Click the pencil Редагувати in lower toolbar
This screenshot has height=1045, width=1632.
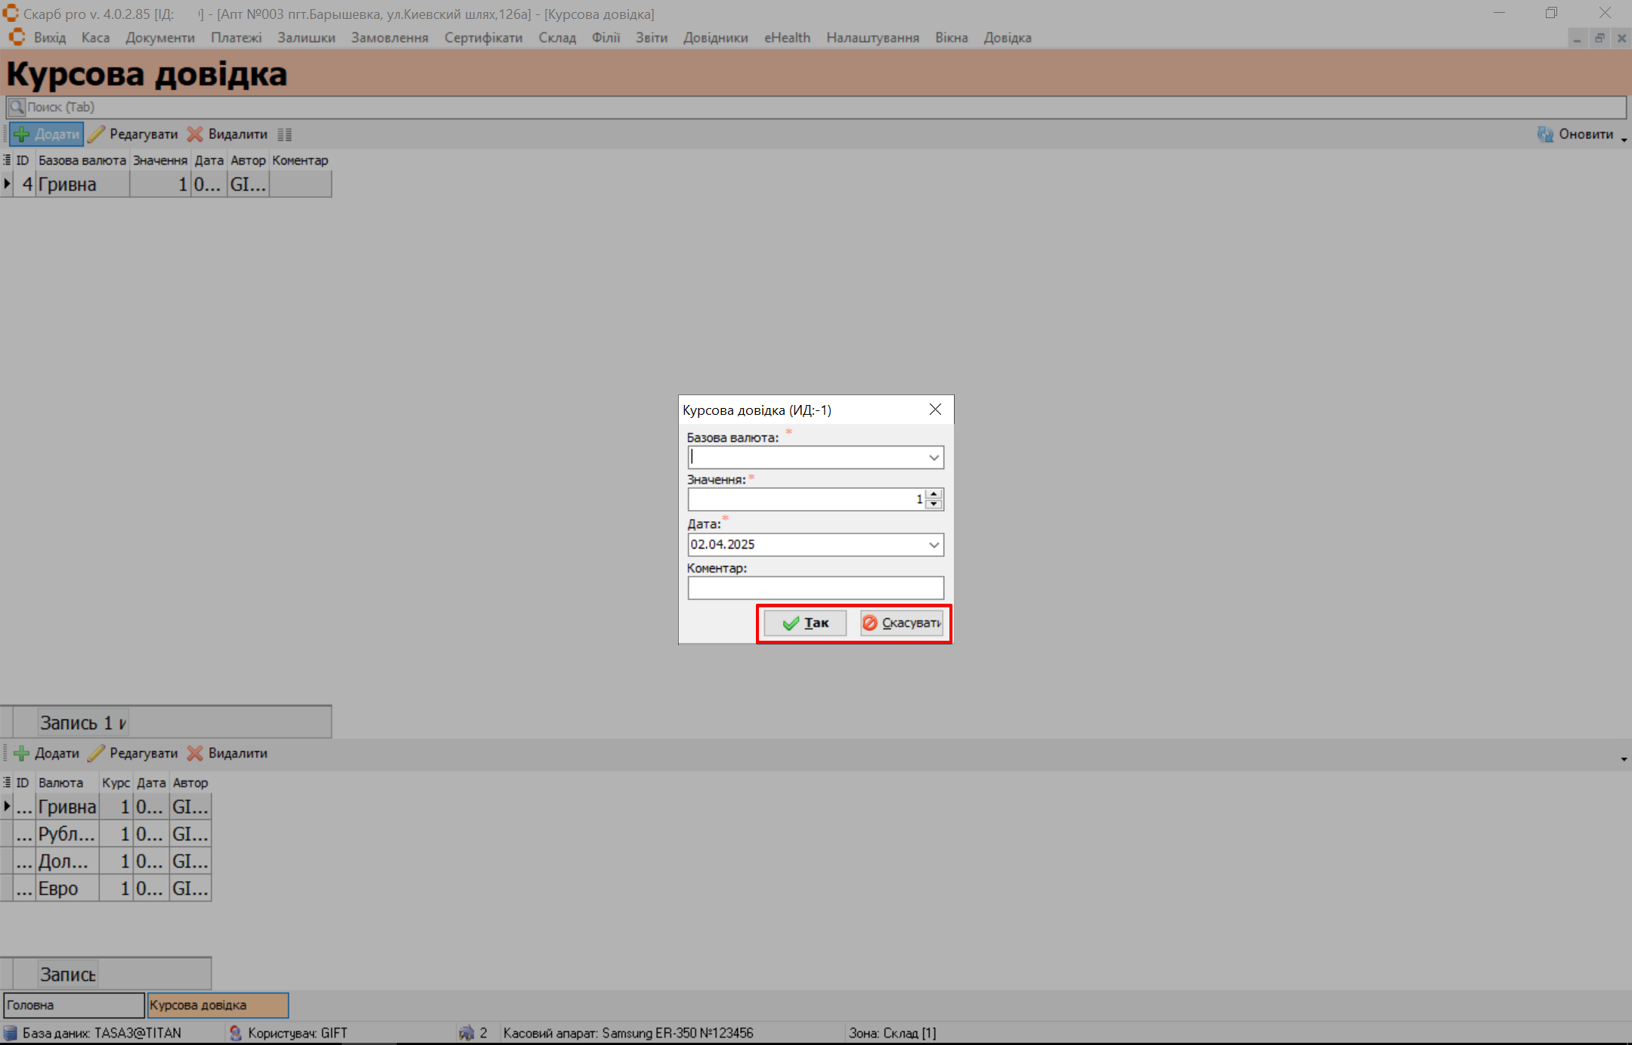[96, 753]
